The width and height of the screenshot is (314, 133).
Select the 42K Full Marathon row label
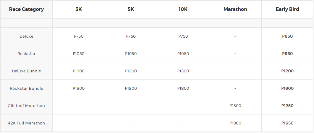click(26, 123)
